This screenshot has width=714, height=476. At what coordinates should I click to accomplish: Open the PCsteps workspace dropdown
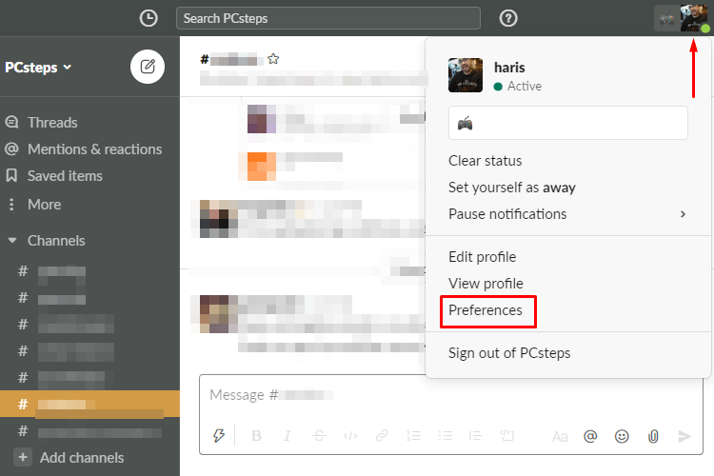38,68
